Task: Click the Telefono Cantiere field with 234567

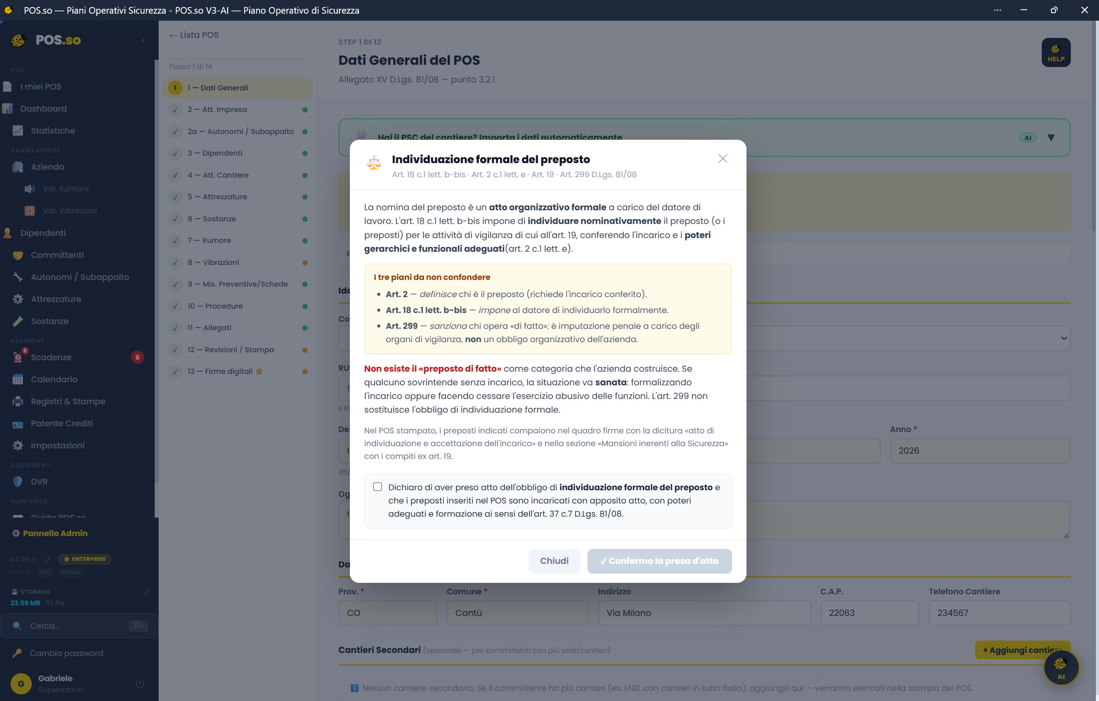Action: (x=999, y=613)
